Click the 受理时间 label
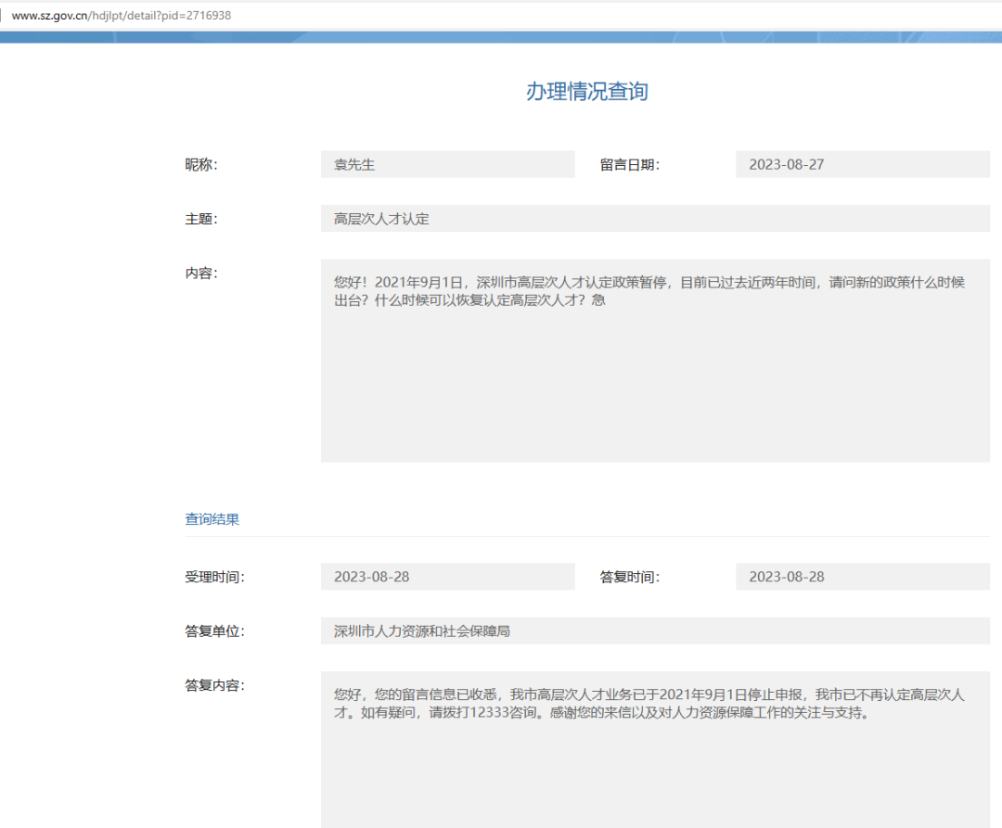 [x=214, y=577]
